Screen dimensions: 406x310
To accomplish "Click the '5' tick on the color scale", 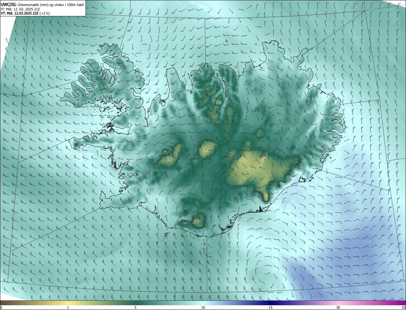I will [135, 307].
